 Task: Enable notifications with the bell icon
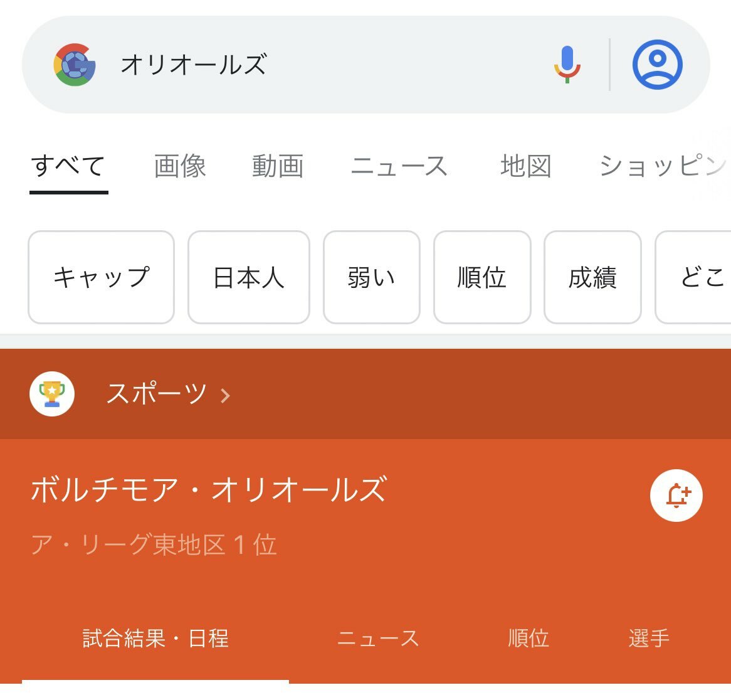(x=676, y=496)
